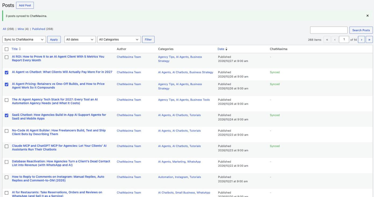Open ChatMaxima Team author in AI ROI row
Viewport: 374px width, 197px height.
(x=129, y=57)
